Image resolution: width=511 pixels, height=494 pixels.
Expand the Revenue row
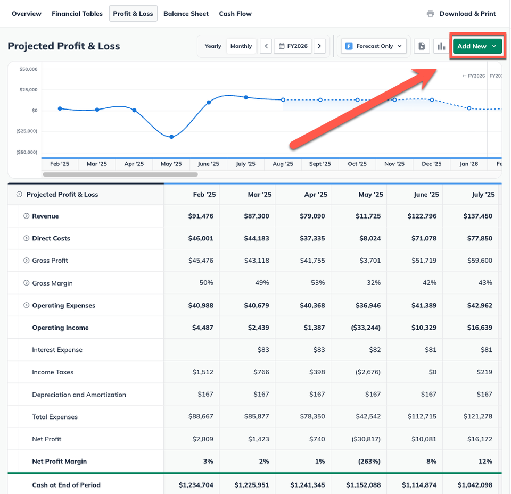coord(27,216)
